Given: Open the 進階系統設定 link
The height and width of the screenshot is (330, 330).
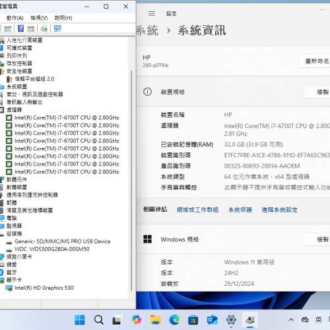Looking at the screenshot, I should coord(280,210).
